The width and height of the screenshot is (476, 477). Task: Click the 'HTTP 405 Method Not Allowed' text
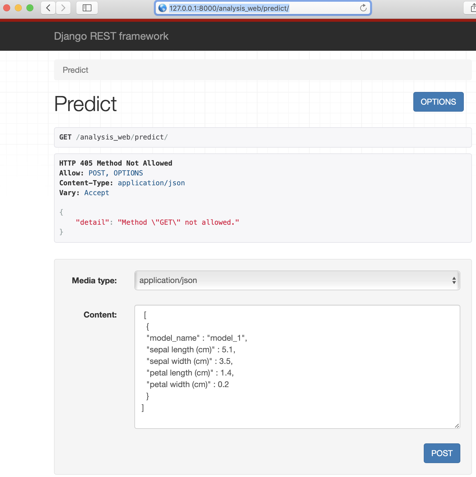coord(116,163)
